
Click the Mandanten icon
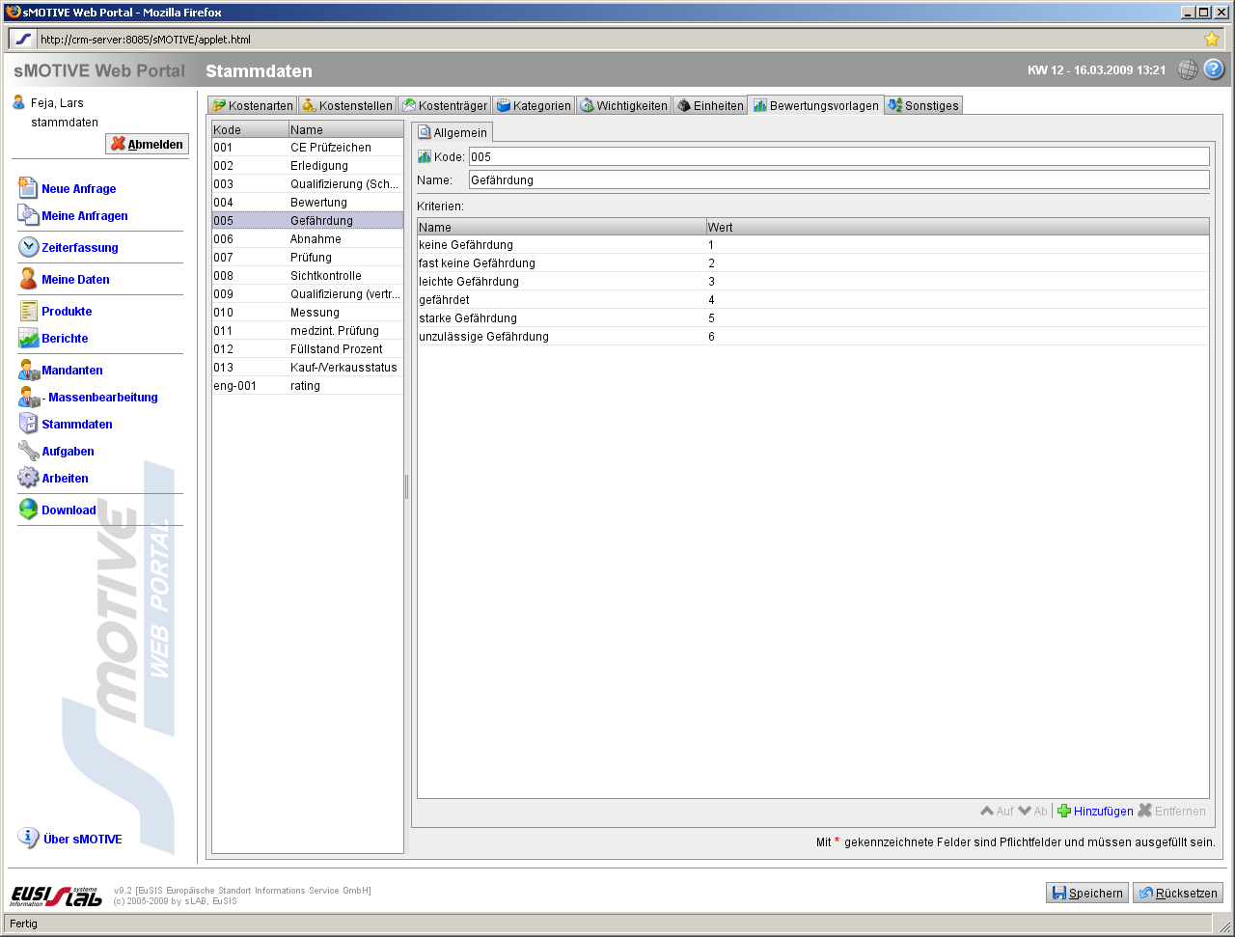[28, 370]
